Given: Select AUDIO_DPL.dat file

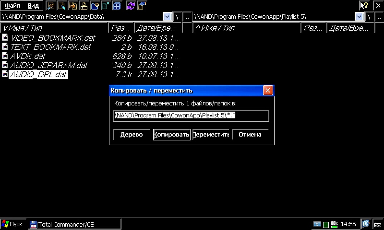Looking at the screenshot, I should pos(38,74).
